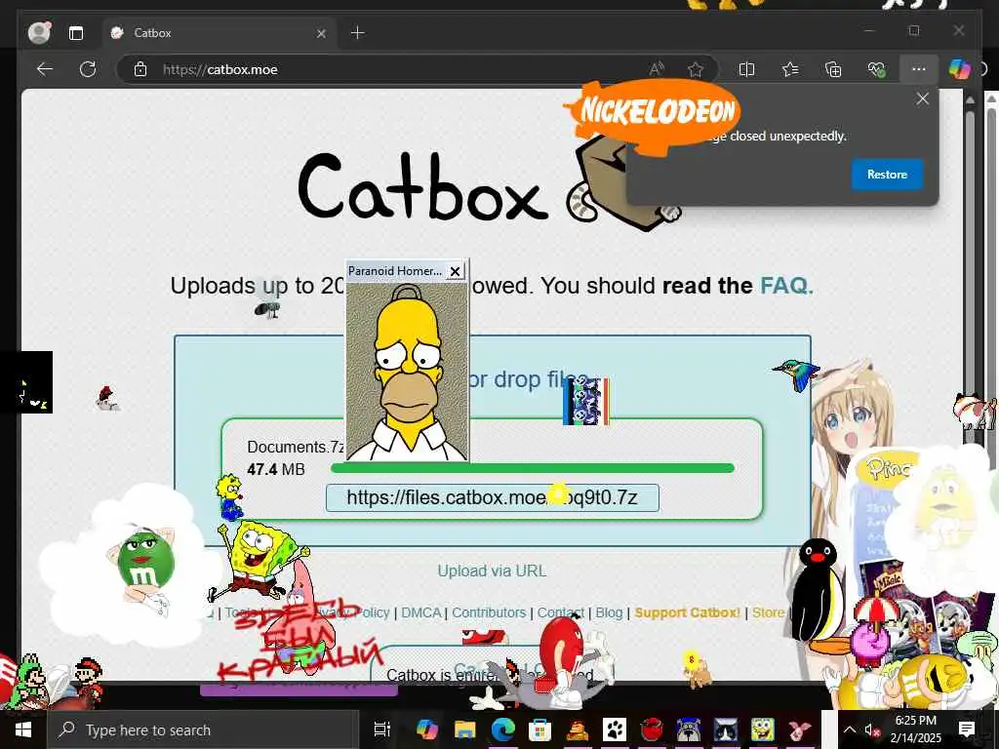Screen dimensions: 999x749
Task: Click the Homer Simpson image
Action: click(407, 372)
